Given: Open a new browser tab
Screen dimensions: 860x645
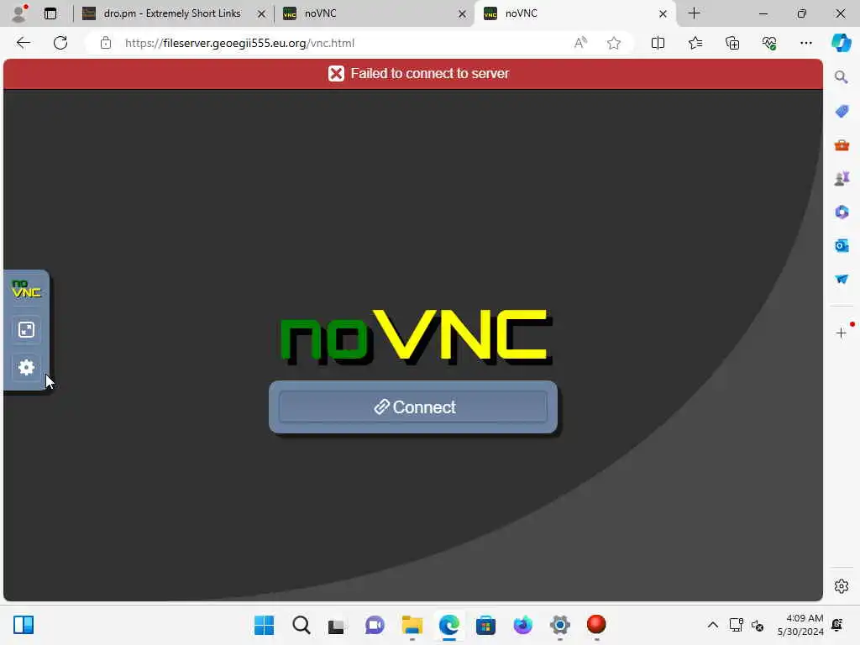Looking at the screenshot, I should [x=694, y=13].
